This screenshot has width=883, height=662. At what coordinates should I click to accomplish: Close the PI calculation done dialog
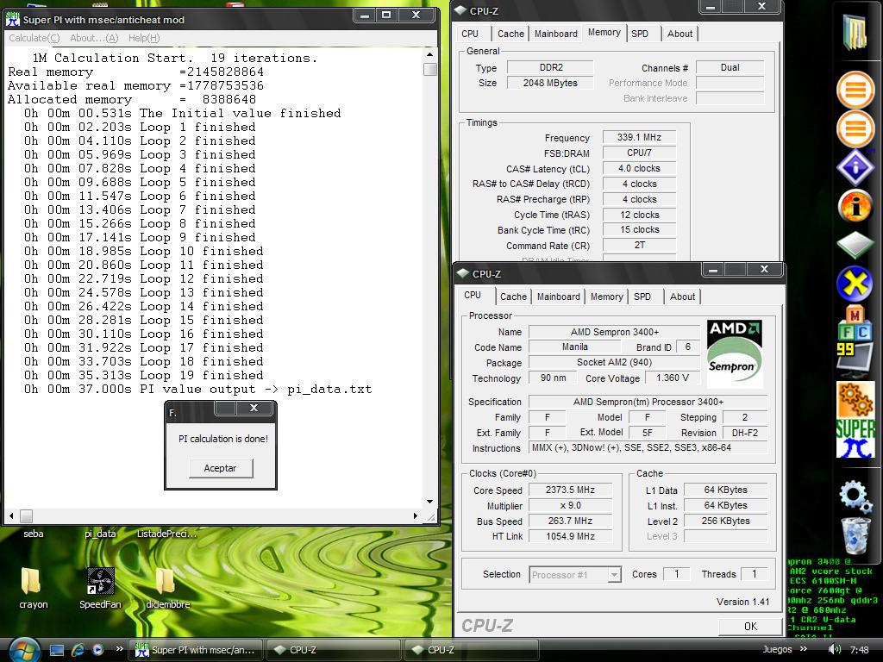click(x=254, y=408)
